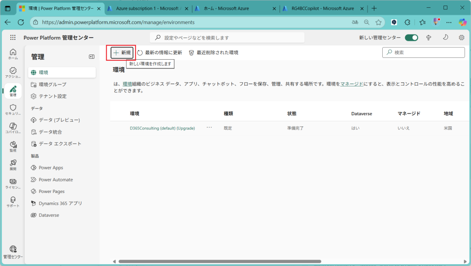Viewport: 471px width, 266px height.
Task: Focus the environments 検索 filter box
Action: coord(424,52)
